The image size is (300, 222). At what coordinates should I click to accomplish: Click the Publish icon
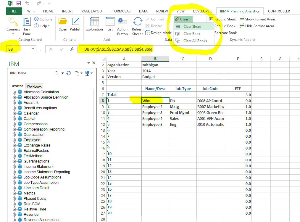pyautogui.click(x=75, y=21)
